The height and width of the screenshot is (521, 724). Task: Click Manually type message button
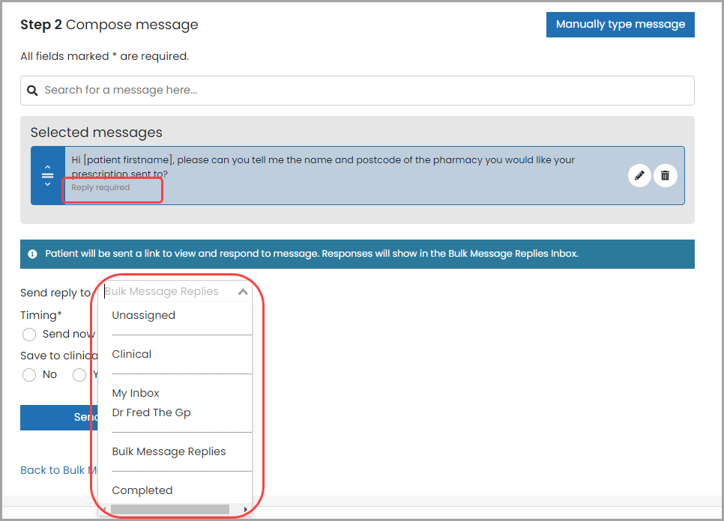pyautogui.click(x=620, y=25)
